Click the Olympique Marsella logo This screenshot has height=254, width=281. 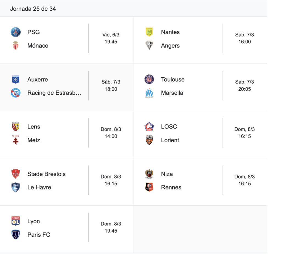pos(149,93)
